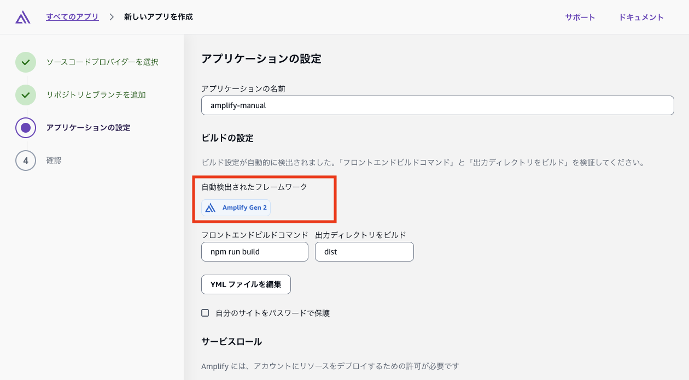Click checkmark icon for リポジトリとブランチを追加 step
The width and height of the screenshot is (689, 380).
26,95
